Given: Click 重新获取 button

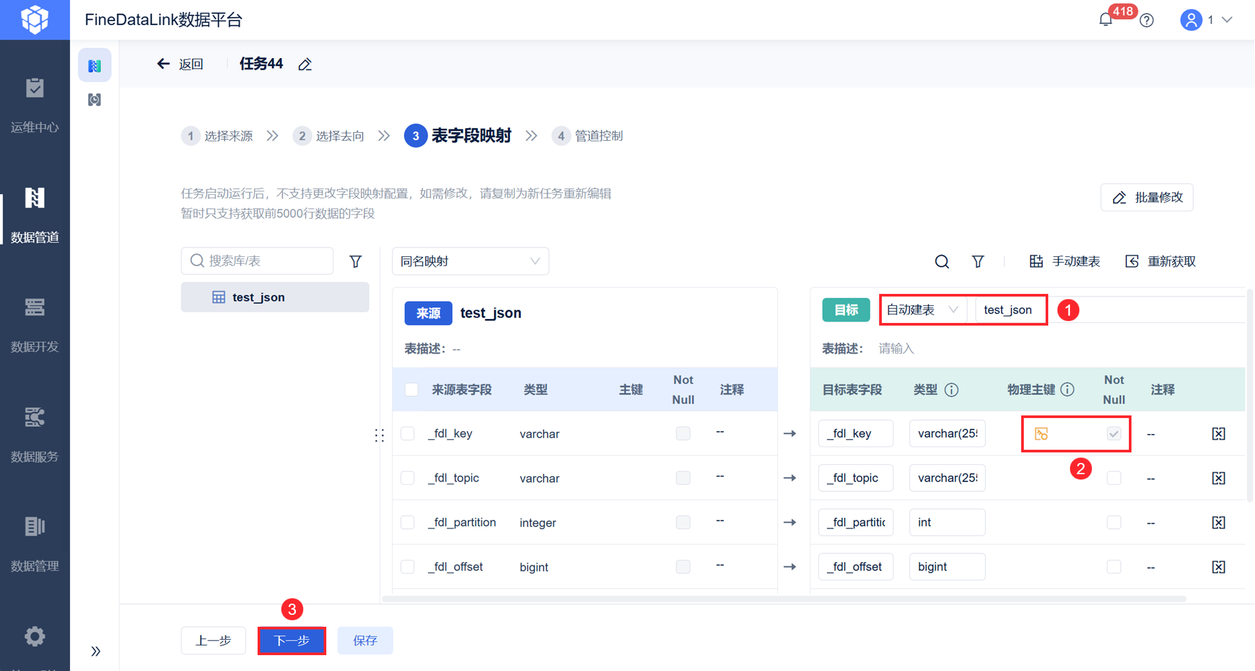Looking at the screenshot, I should pyautogui.click(x=1161, y=262).
